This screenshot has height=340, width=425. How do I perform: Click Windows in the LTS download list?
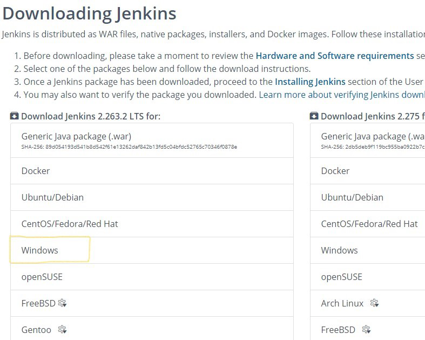152,250
